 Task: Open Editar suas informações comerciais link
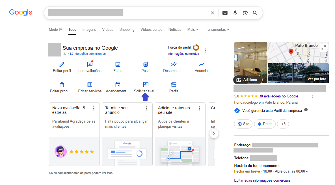[262, 180]
